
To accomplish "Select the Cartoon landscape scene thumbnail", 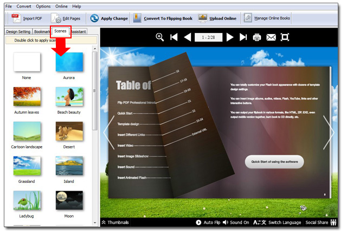I will click(27, 131).
